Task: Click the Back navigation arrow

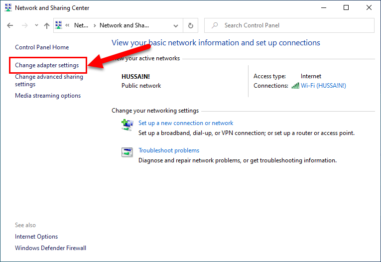Action: pyautogui.click(x=10, y=25)
